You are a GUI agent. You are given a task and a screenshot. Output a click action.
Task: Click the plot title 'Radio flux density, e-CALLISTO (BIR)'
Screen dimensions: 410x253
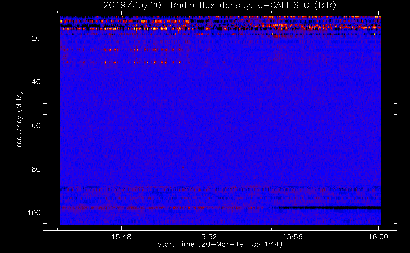[x=253, y=5]
